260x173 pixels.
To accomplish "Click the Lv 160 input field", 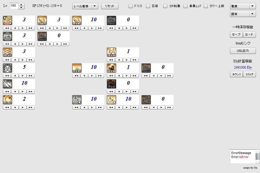I will (14, 6).
